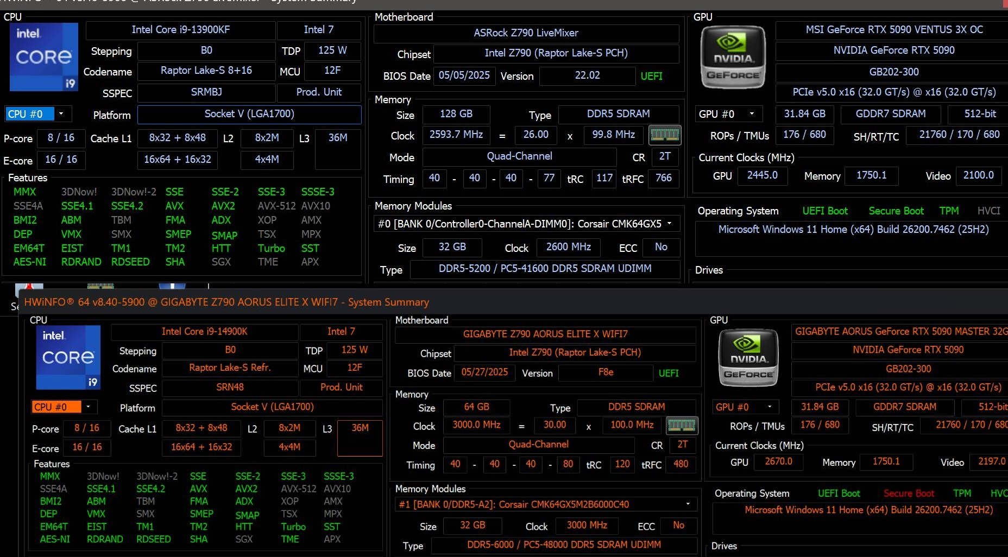Click the Socket V platform field in ASRock window
Image resolution: width=1008 pixels, height=557 pixels.
[x=249, y=115]
